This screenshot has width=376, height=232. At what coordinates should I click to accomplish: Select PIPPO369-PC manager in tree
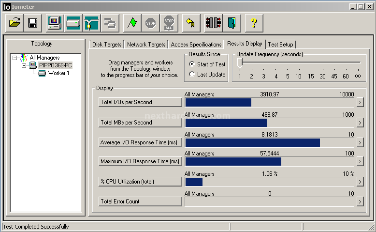[x=56, y=65]
